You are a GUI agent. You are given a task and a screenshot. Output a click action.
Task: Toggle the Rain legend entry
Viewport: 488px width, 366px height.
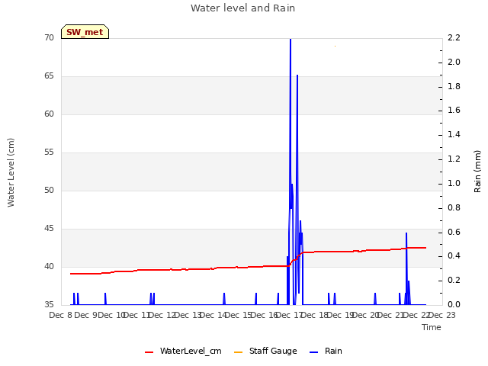[x=326, y=351]
